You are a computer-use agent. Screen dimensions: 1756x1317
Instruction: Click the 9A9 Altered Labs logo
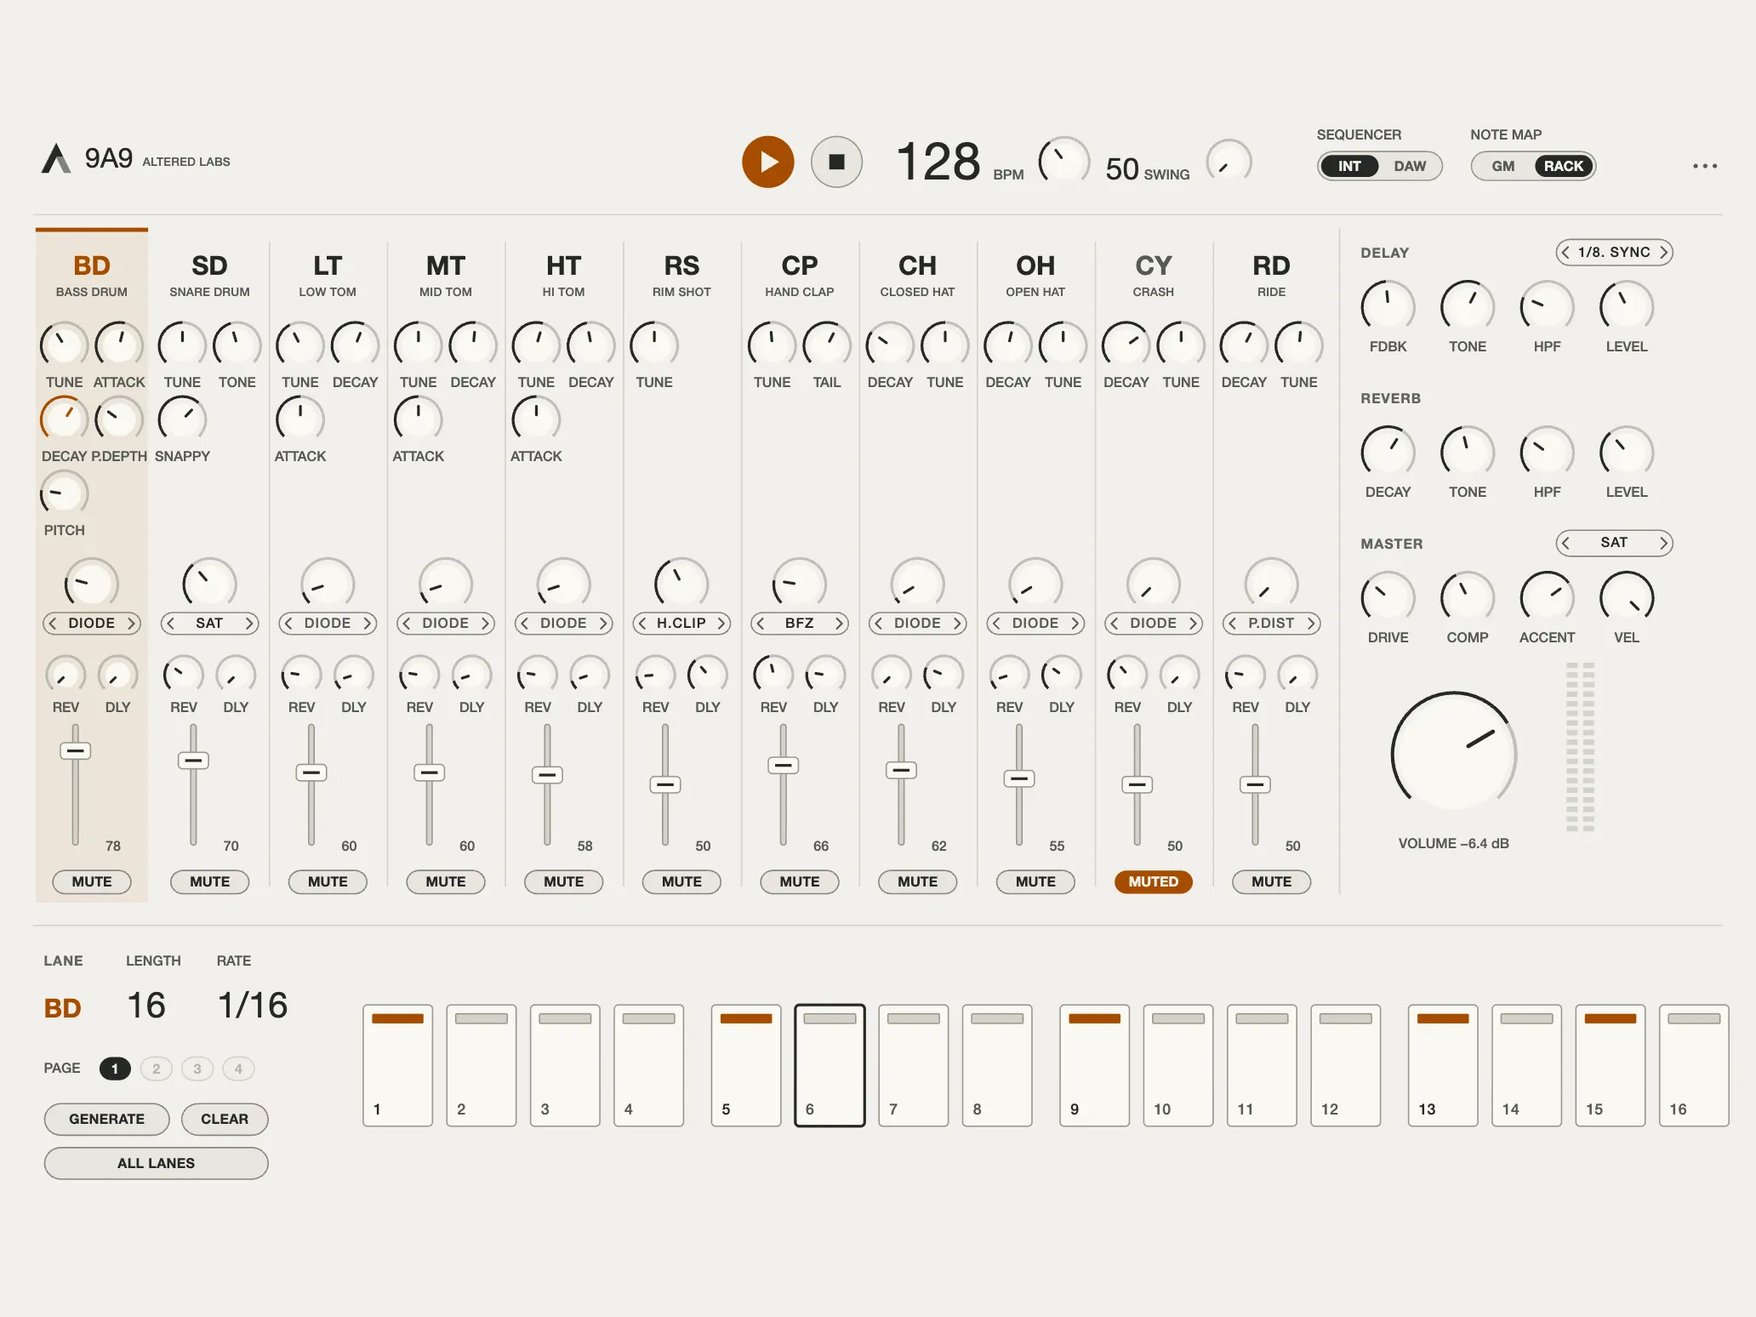pos(135,159)
